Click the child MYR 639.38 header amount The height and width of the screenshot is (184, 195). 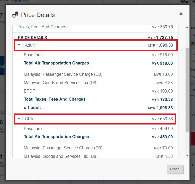tap(162, 119)
